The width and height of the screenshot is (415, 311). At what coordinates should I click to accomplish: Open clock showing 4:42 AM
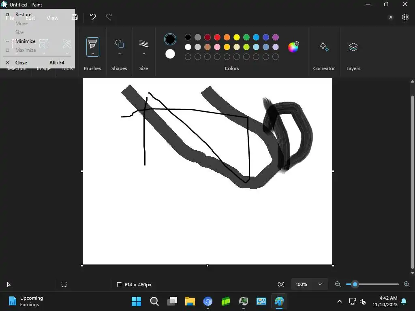(385, 301)
